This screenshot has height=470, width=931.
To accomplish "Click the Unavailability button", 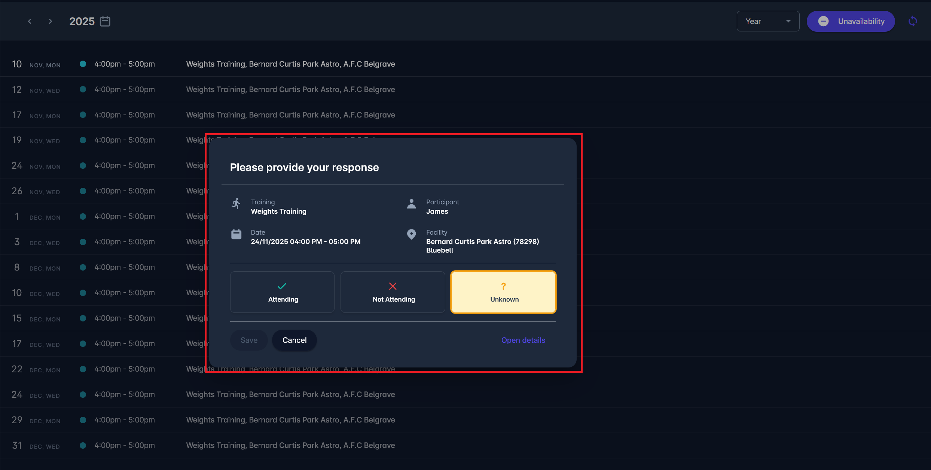I will pyautogui.click(x=851, y=21).
